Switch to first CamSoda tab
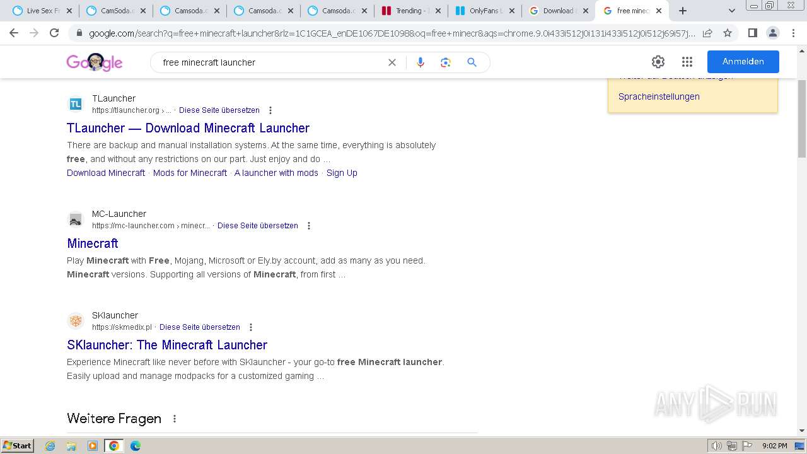 point(116,11)
